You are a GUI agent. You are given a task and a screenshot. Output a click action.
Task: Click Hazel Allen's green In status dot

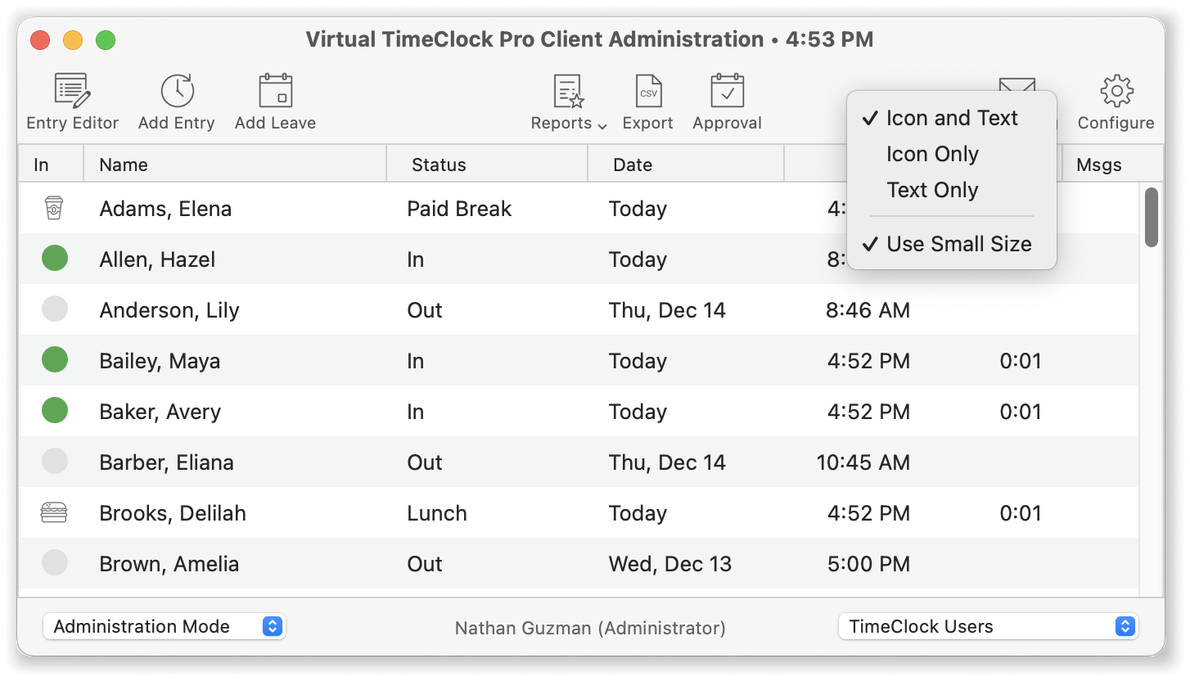click(55, 259)
